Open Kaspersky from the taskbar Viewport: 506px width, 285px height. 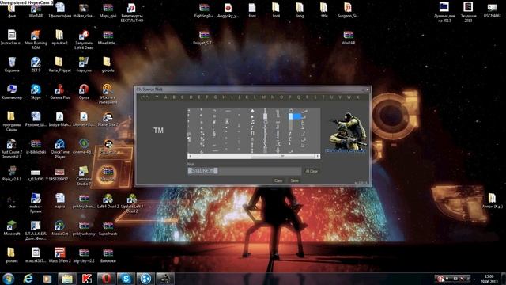pos(86,279)
